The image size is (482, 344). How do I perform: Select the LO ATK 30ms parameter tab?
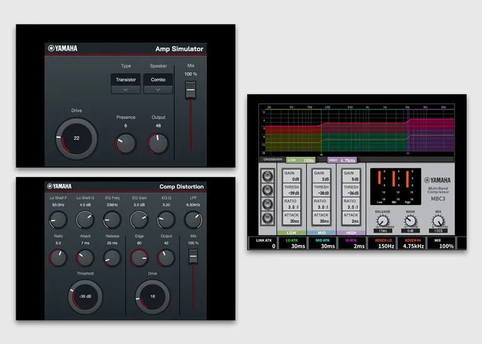click(292, 243)
